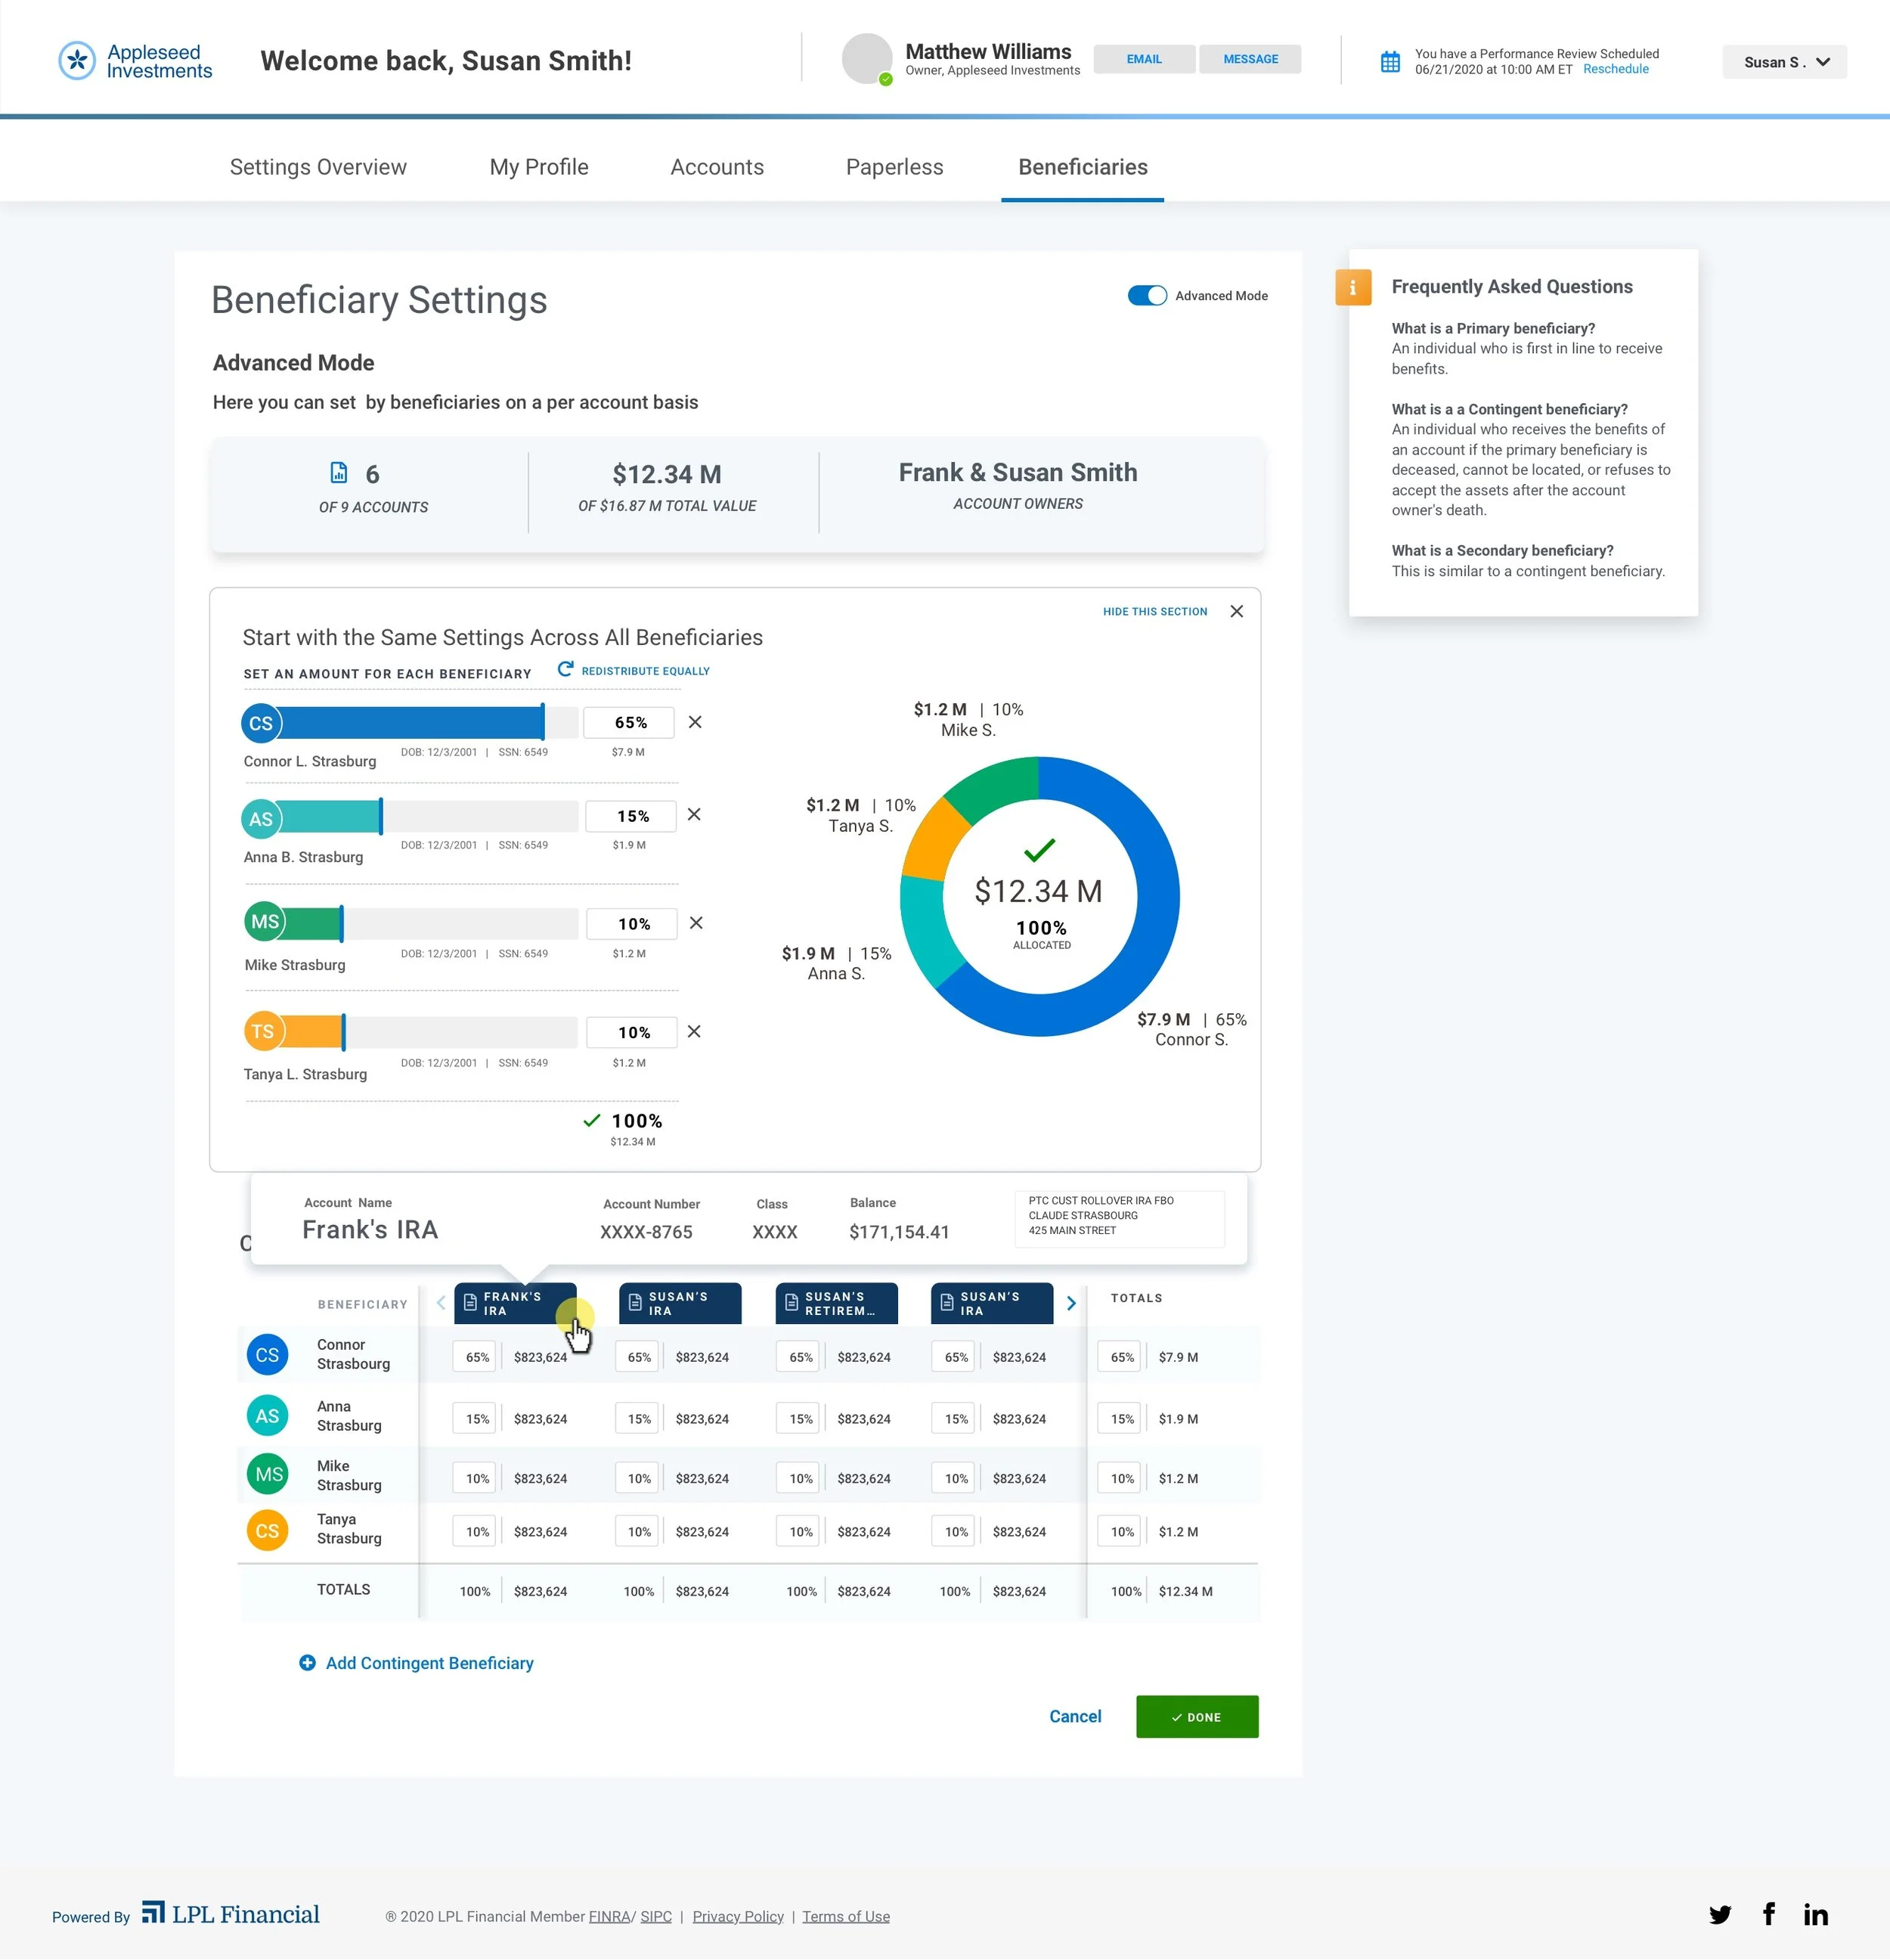Open the LinkedIn icon in footer
Image resolution: width=1890 pixels, height=1960 pixels.
[1815, 1915]
